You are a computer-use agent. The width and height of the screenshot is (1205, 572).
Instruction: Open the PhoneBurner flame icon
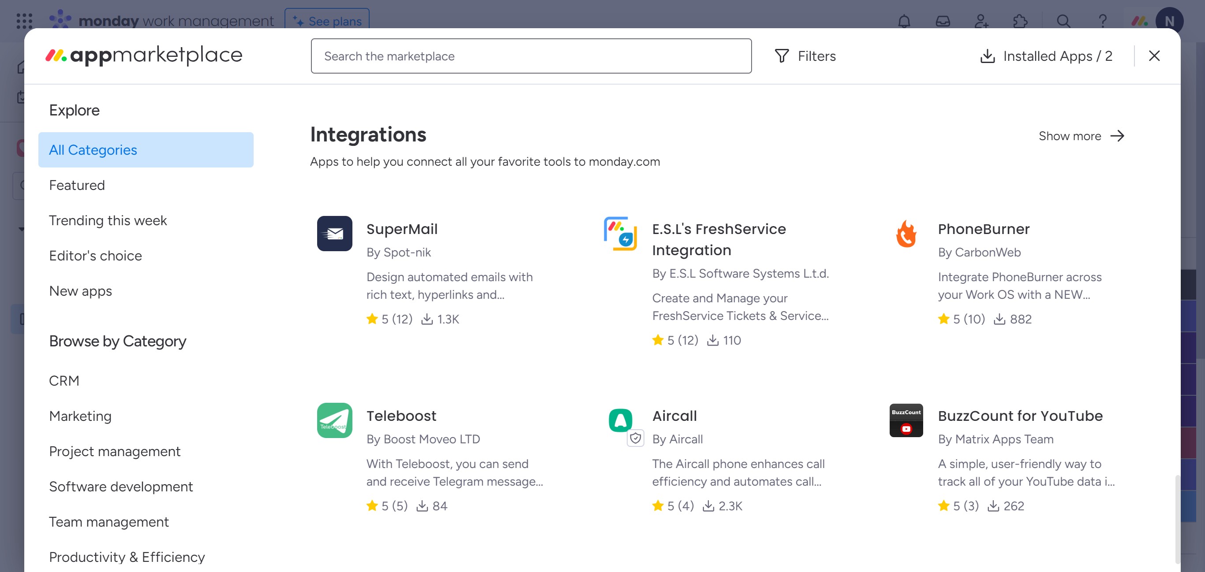(x=906, y=233)
